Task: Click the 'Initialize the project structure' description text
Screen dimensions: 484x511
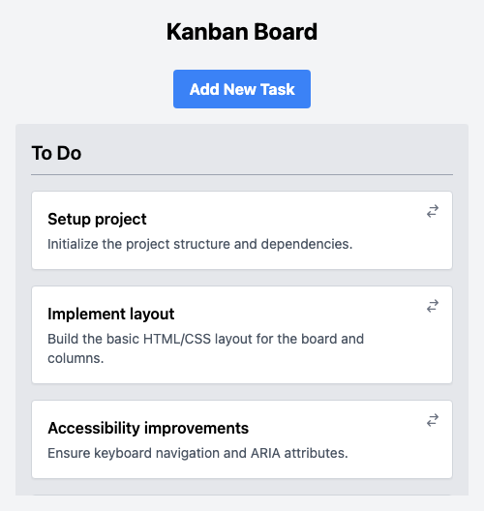Action: tap(200, 244)
